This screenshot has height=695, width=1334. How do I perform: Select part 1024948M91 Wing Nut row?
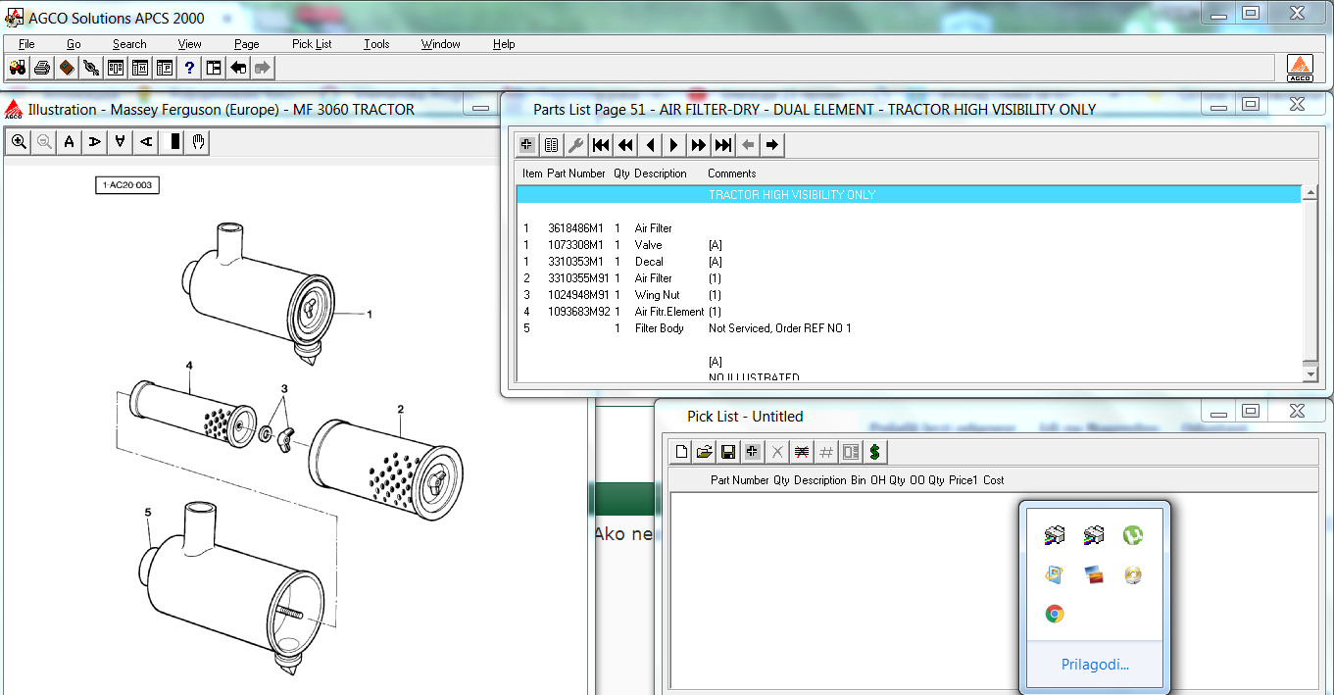coord(910,295)
